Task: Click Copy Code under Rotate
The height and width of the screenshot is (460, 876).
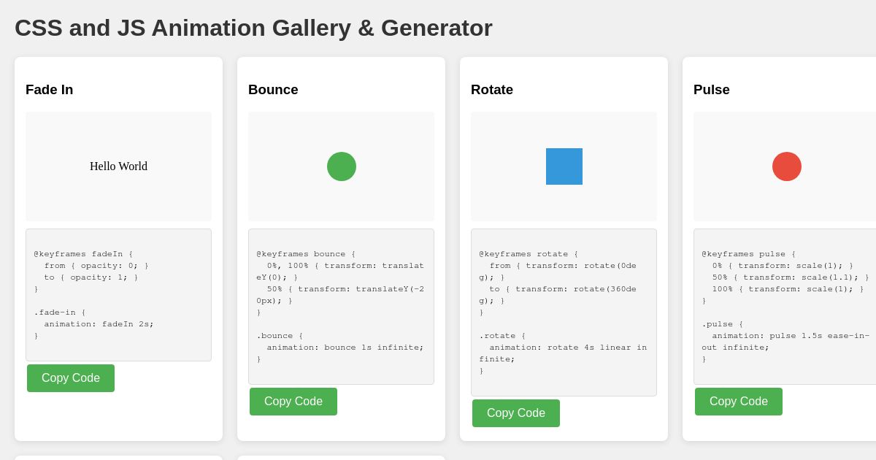Action: point(516,413)
